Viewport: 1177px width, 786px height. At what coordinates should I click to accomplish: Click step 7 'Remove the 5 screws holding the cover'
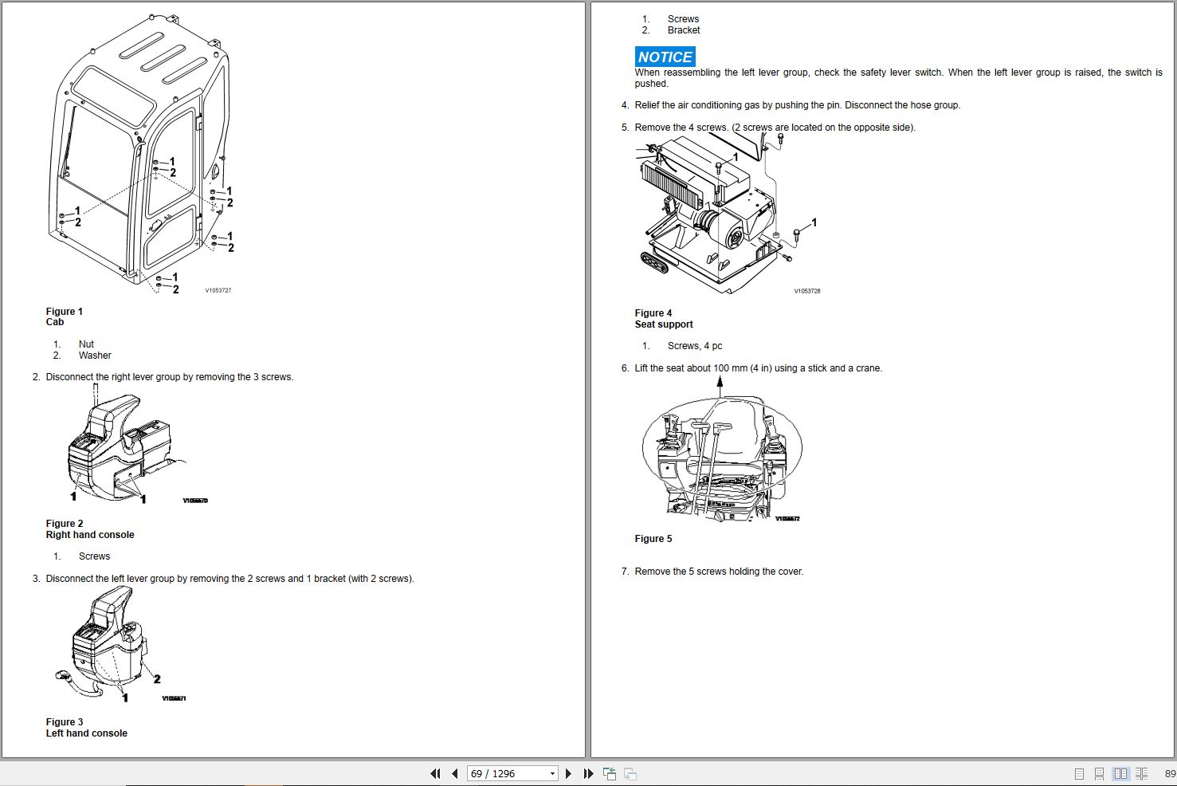(x=719, y=572)
